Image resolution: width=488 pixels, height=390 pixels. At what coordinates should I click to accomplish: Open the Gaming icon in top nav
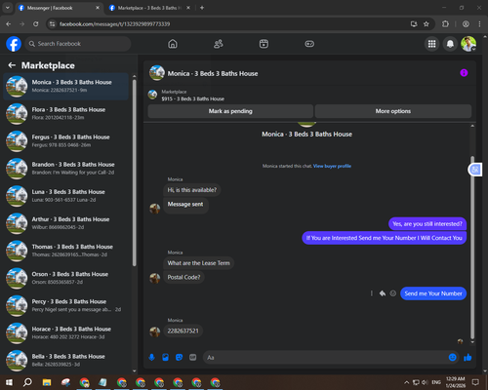[x=309, y=44]
